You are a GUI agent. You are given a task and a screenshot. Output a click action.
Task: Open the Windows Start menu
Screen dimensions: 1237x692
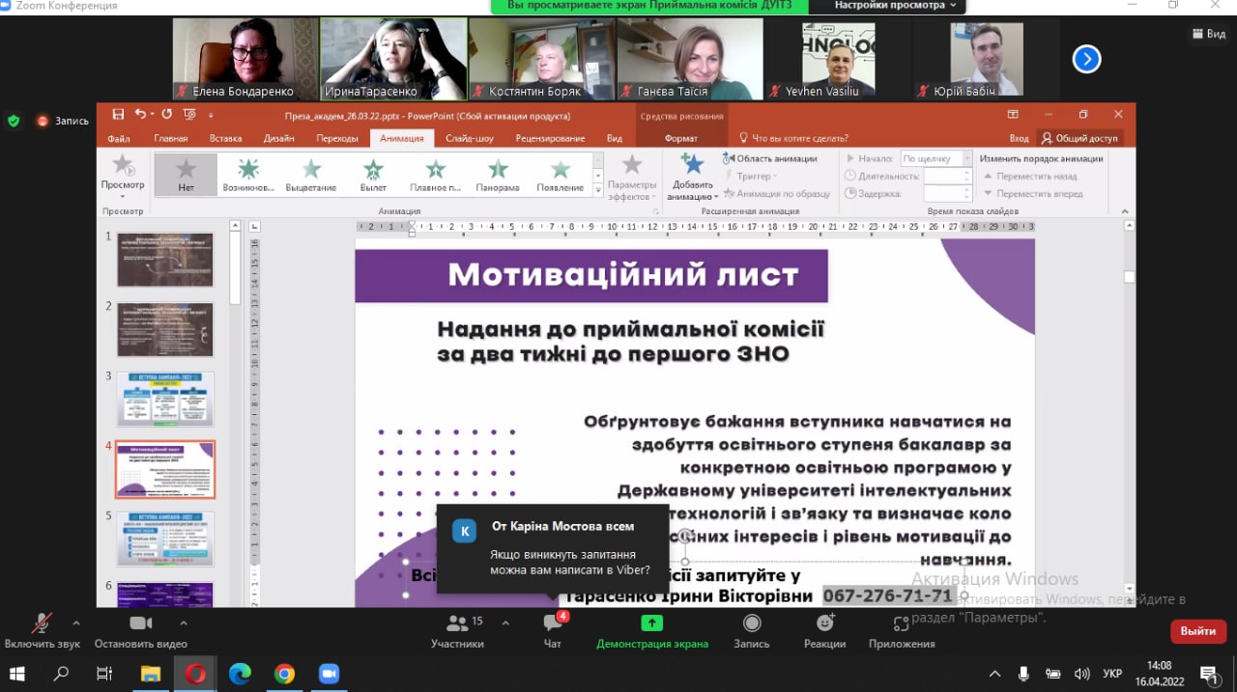(17, 674)
